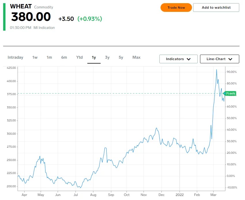
Task: Add WHEAT to watchlist
Action: click(216, 8)
